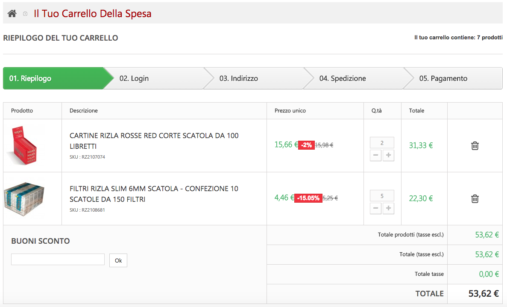This screenshot has height=307, width=507.
Task: Increase quantity of Filtri Rizla Slim
Action: point(388,208)
